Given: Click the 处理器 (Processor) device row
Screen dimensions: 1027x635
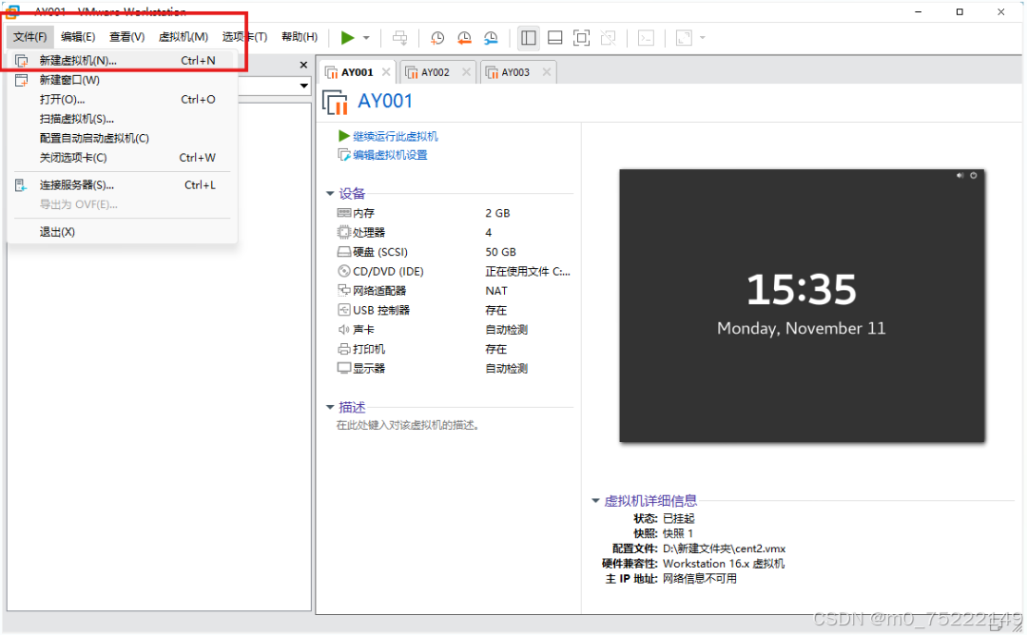Looking at the screenshot, I should 454,233.
